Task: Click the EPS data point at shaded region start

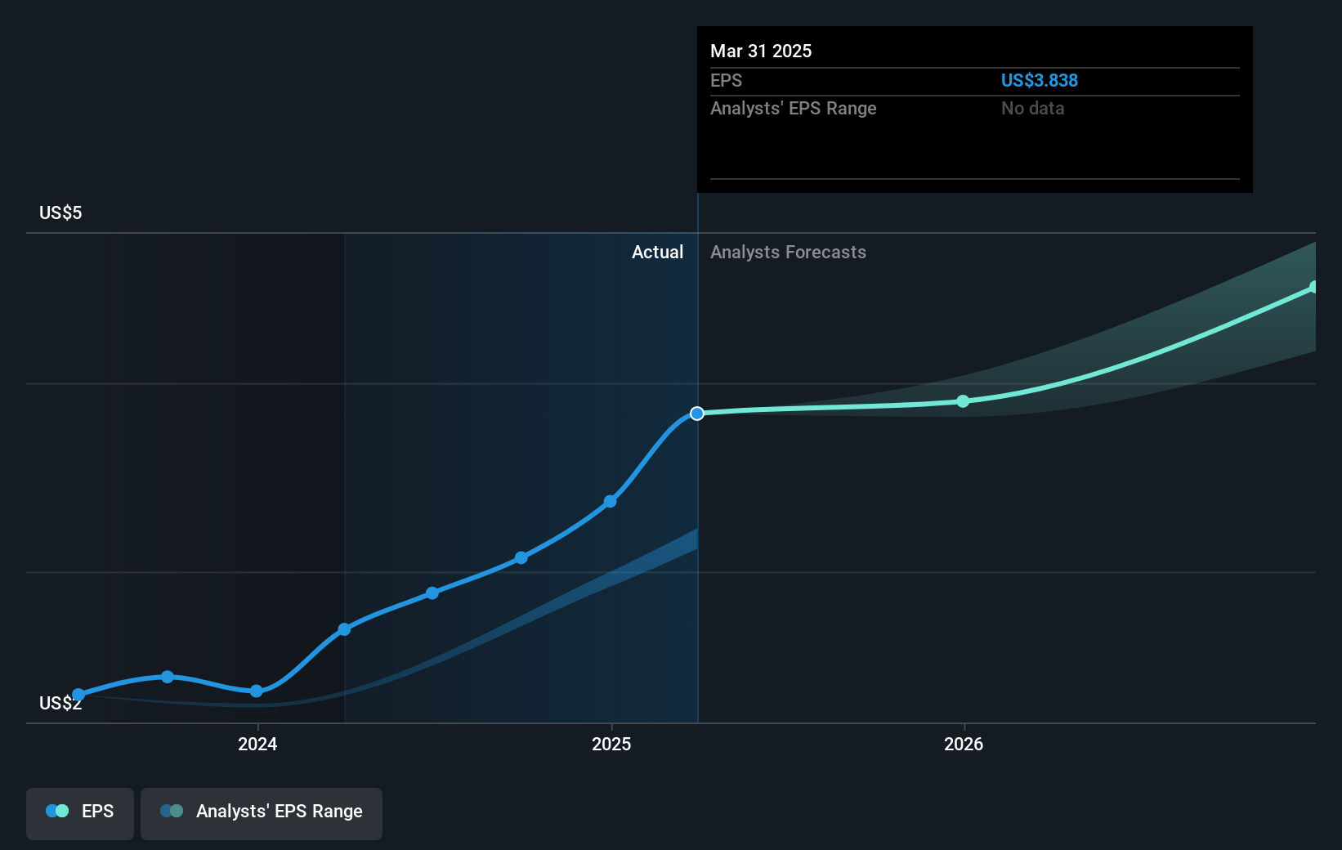Action: coord(344,629)
